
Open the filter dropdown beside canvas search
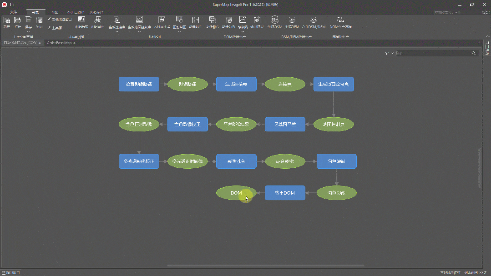tap(392, 53)
